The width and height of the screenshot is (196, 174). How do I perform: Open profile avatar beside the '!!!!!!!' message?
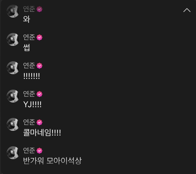point(13,68)
